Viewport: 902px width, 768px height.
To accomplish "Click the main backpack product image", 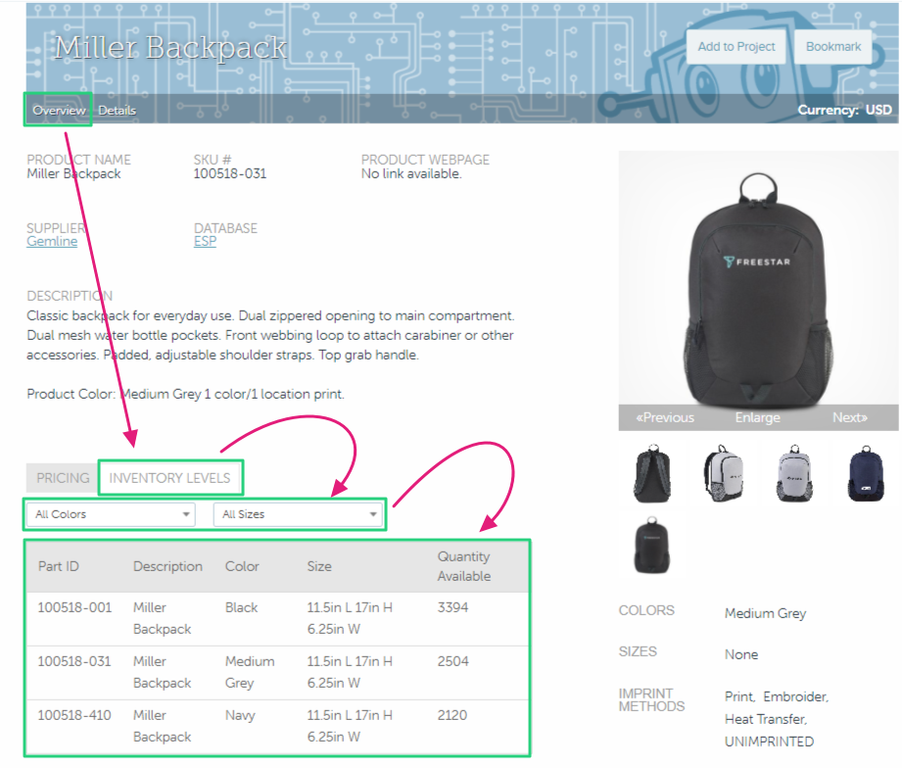I will (x=758, y=289).
